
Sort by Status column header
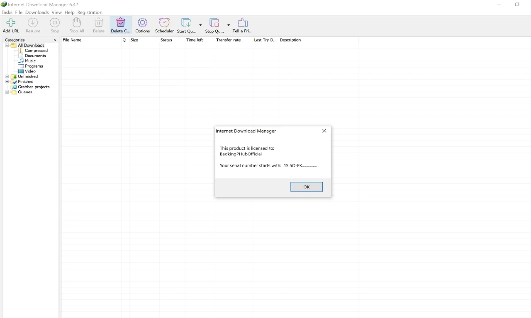[x=172, y=40]
